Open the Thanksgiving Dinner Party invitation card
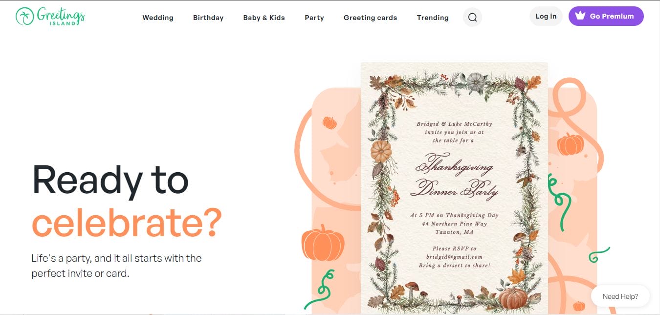The image size is (660, 315). point(454,188)
